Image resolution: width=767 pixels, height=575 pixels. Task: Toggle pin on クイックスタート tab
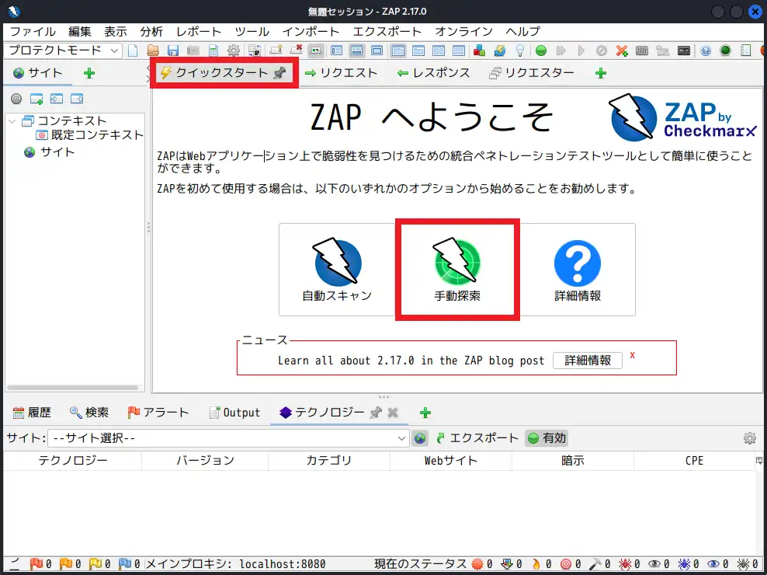tap(279, 73)
